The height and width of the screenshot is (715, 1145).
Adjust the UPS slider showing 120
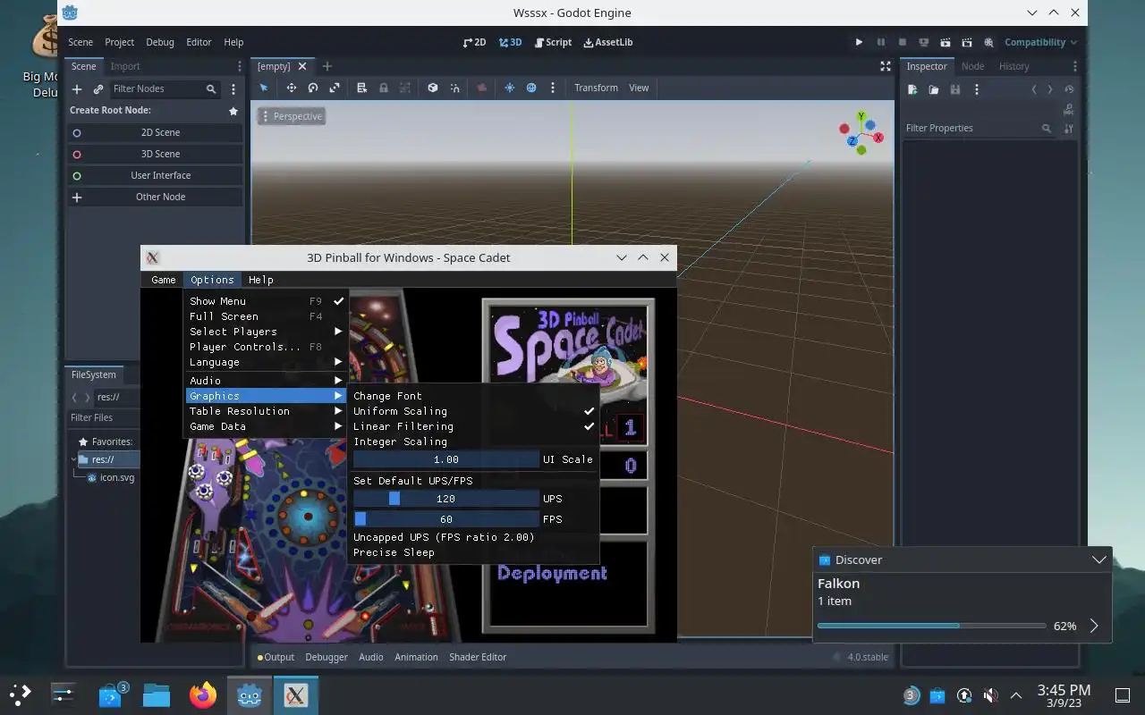click(x=446, y=499)
